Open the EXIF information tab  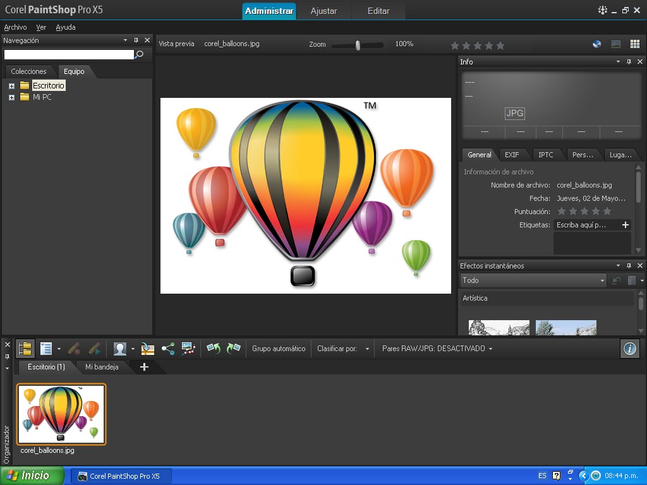[512, 154]
